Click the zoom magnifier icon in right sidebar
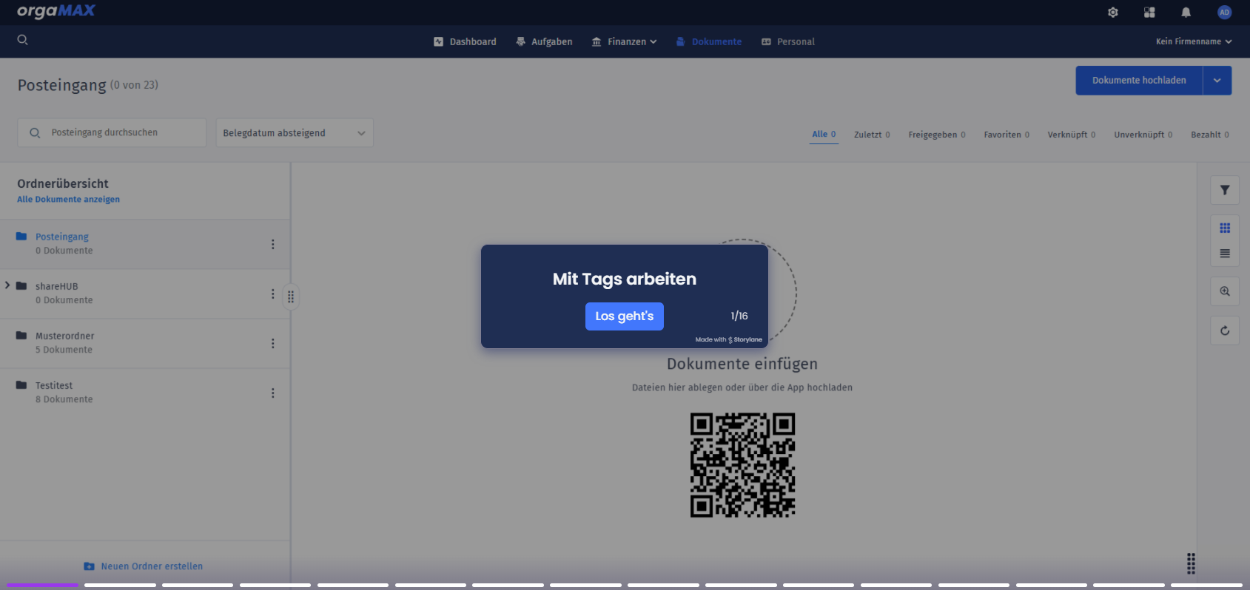 [1225, 291]
